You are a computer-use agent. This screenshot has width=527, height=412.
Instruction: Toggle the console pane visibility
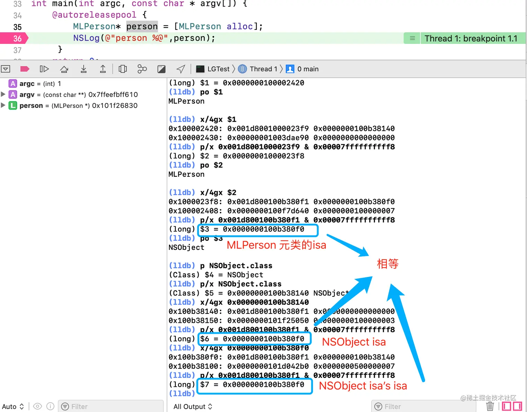pyautogui.click(x=517, y=406)
